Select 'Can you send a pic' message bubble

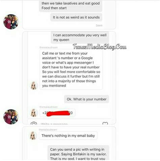78,153
